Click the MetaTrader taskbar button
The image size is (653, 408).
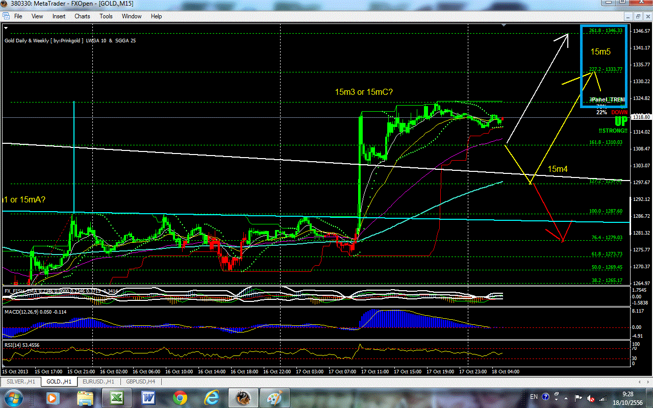click(243, 397)
